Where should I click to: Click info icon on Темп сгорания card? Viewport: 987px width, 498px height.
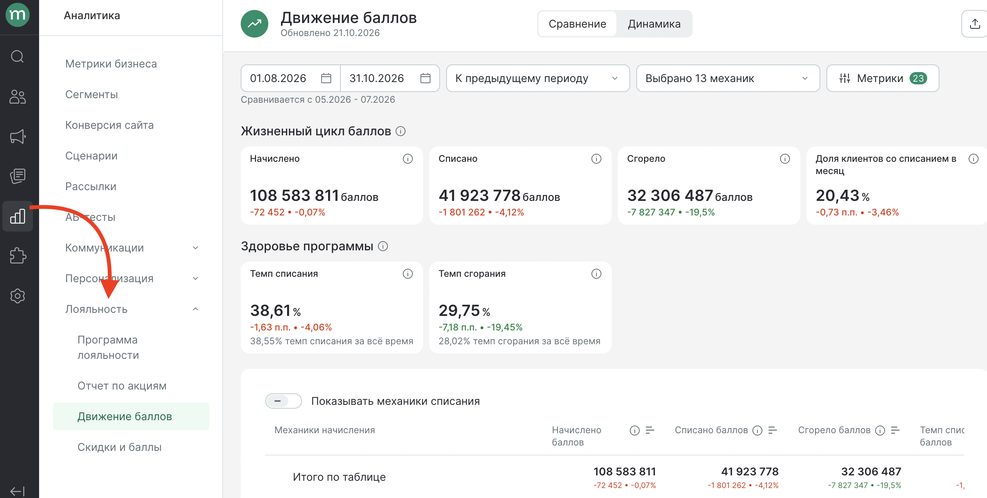[x=596, y=274]
